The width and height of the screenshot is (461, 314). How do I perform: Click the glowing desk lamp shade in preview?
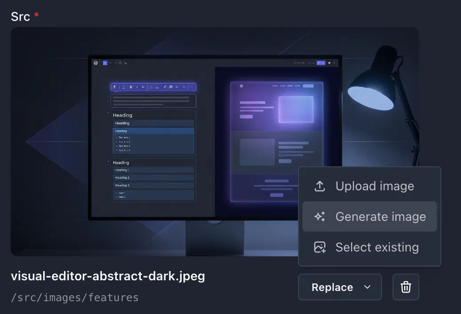pyautogui.click(x=371, y=94)
